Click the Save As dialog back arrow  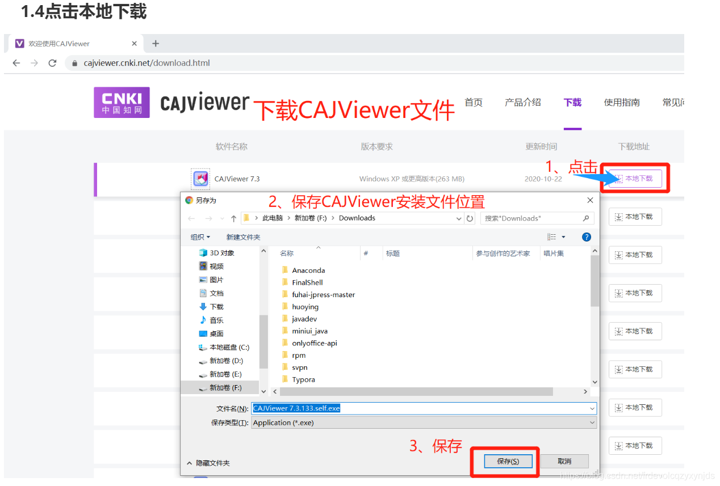point(191,218)
